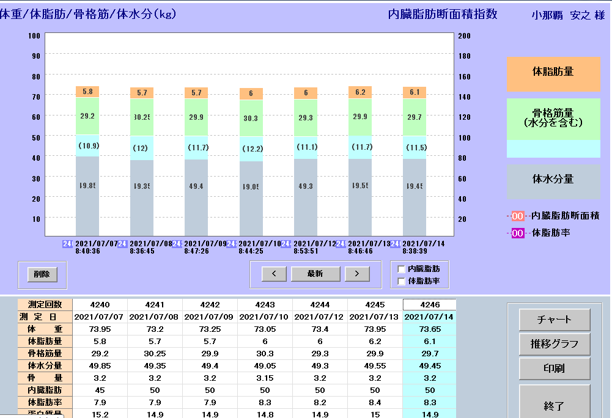Open the チャート view
Image resolution: width=612 pixels, height=418 pixels.
555,320
